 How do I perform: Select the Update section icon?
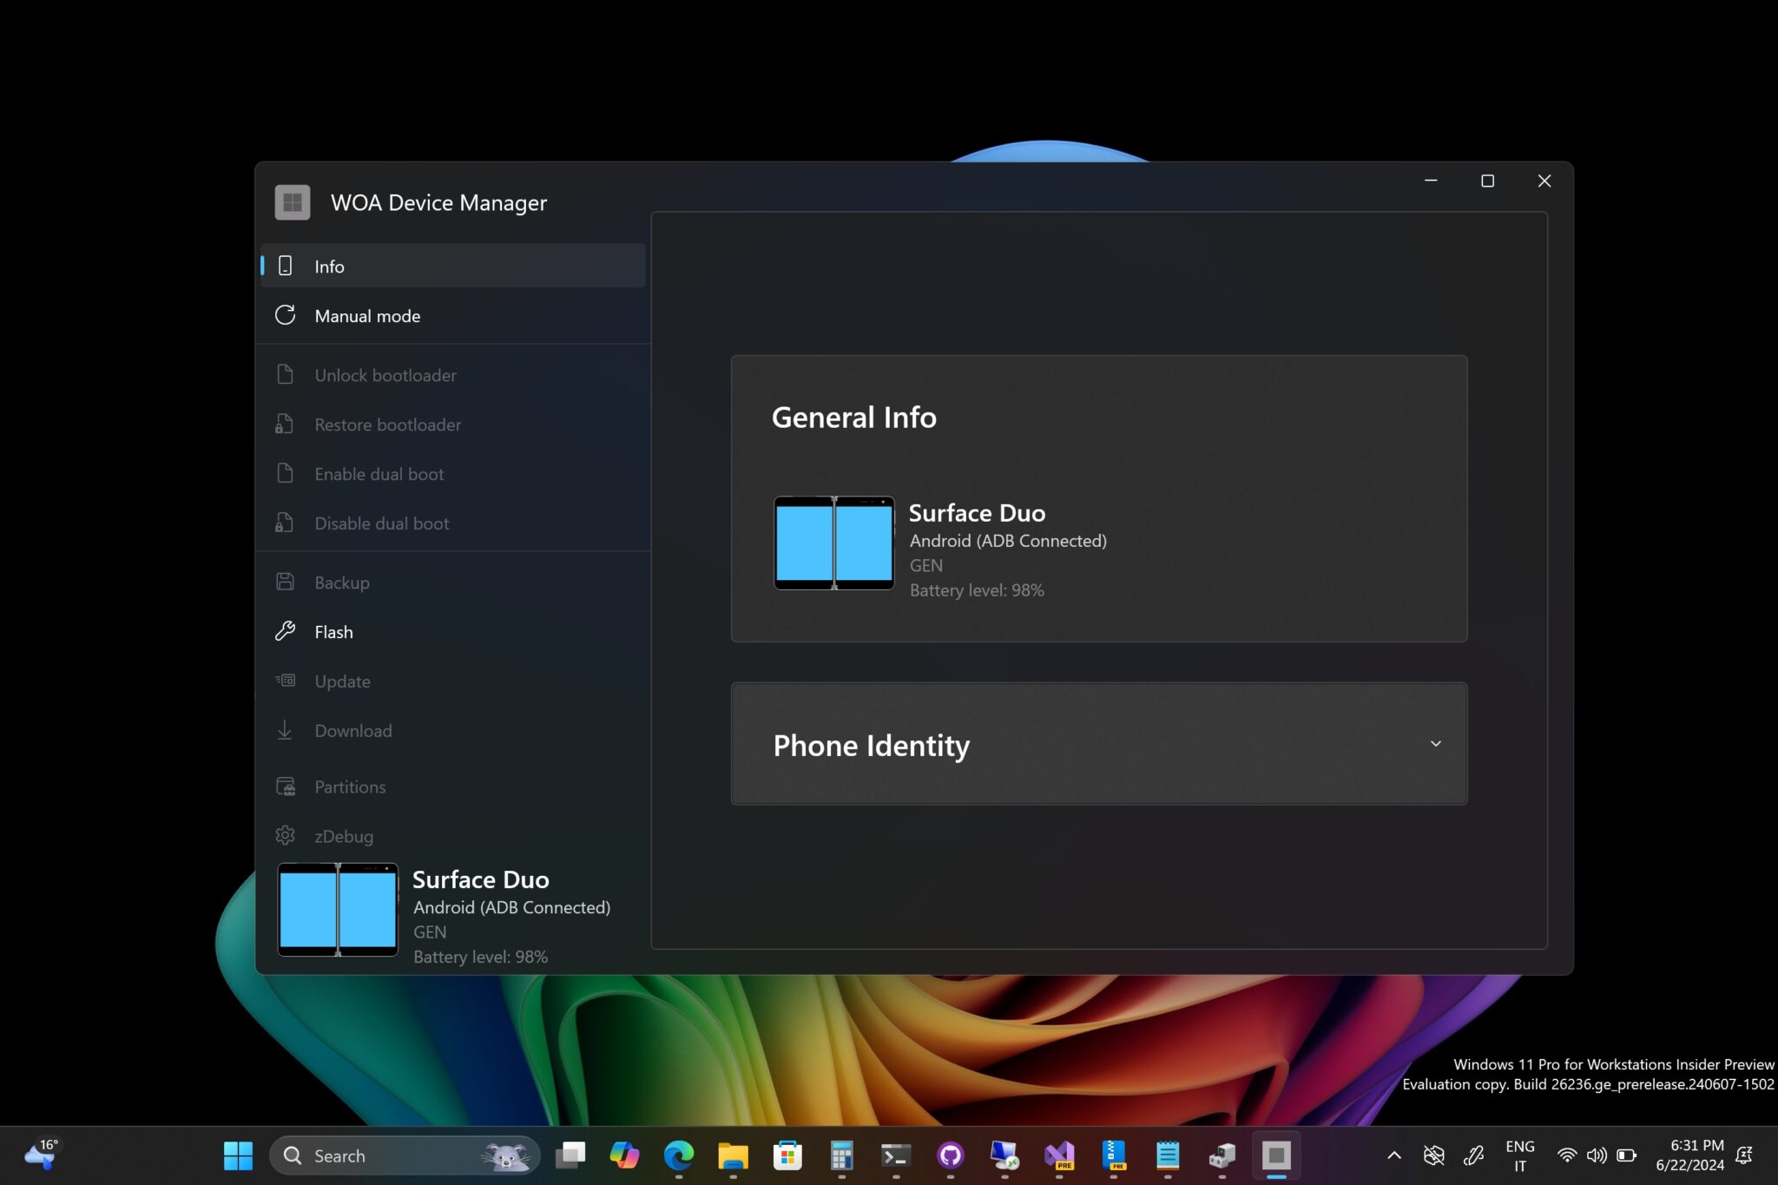286,681
